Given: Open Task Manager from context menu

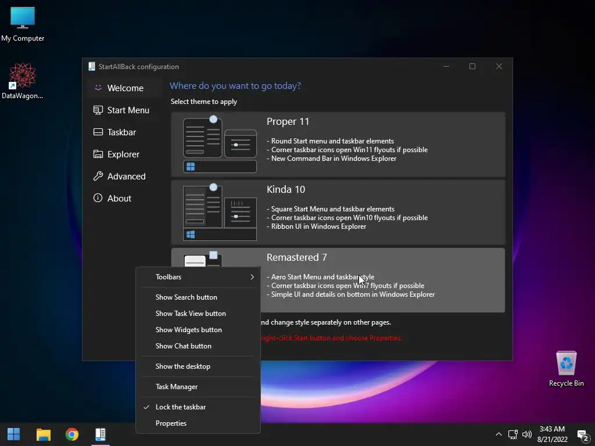Looking at the screenshot, I should click(198, 386).
